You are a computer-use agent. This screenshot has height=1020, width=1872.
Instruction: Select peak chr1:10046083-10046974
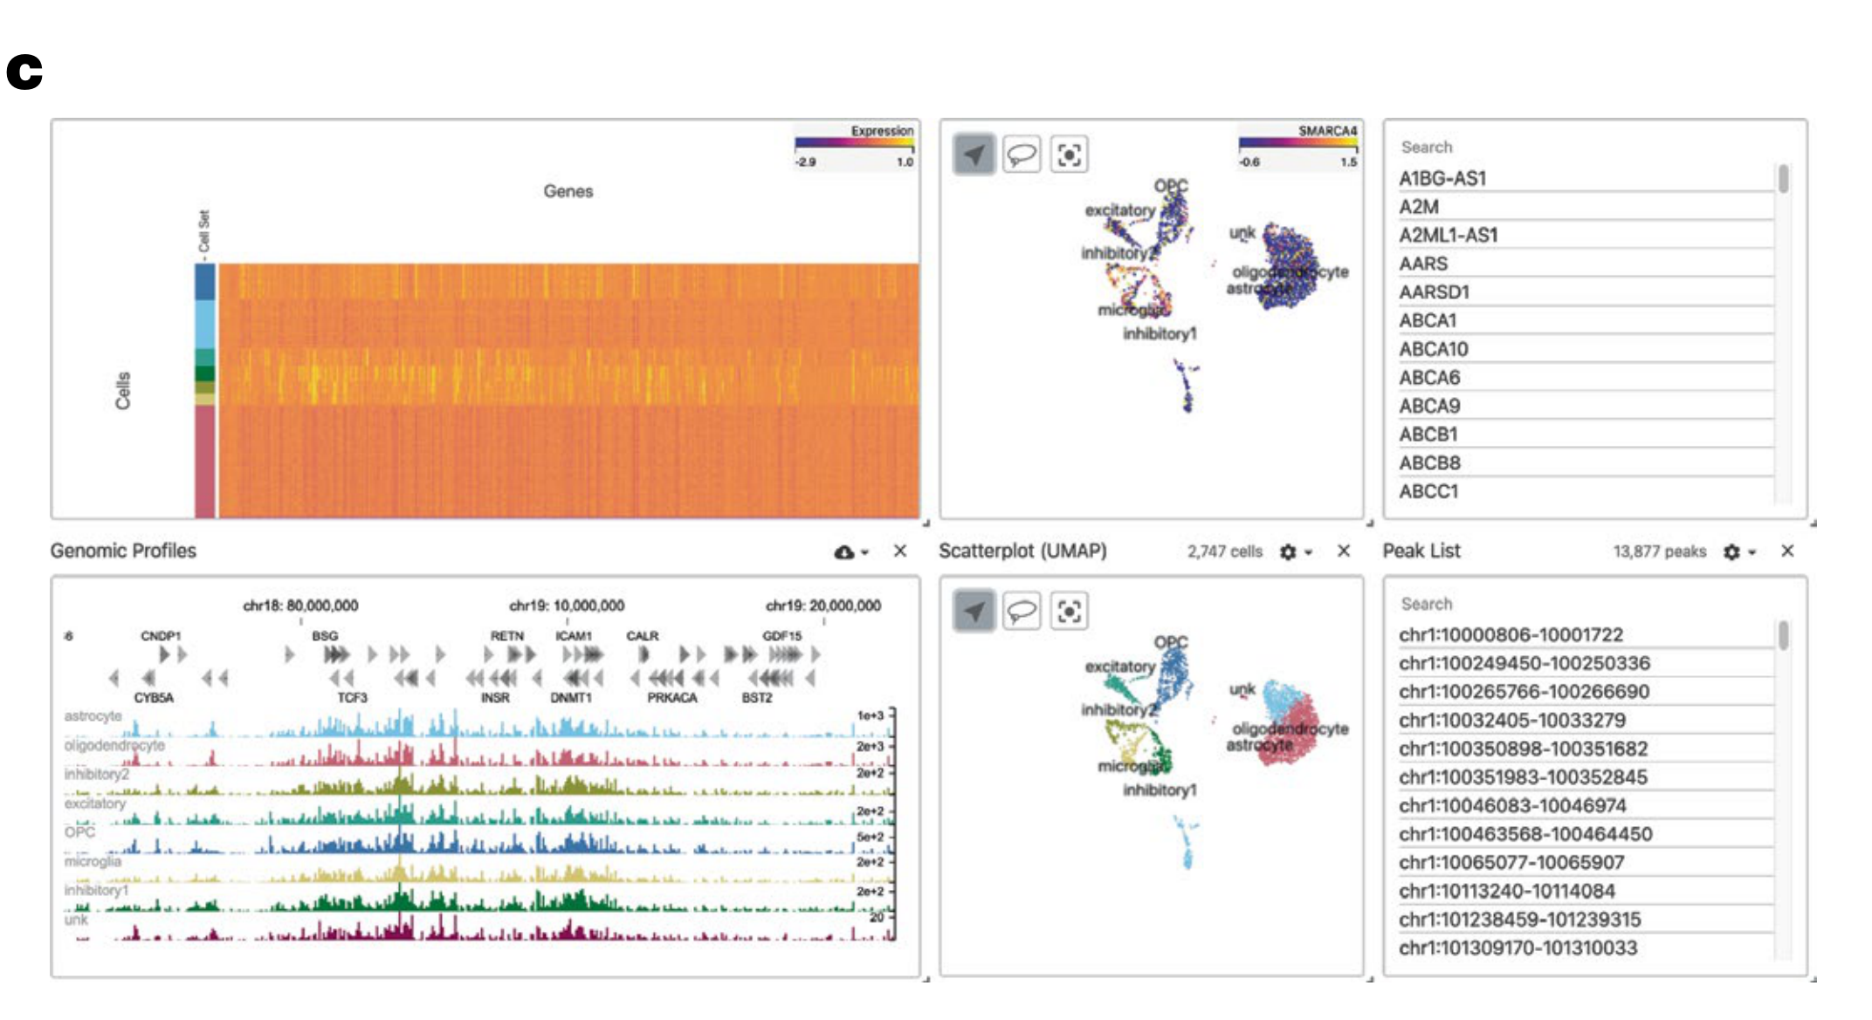[x=1512, y=805]
